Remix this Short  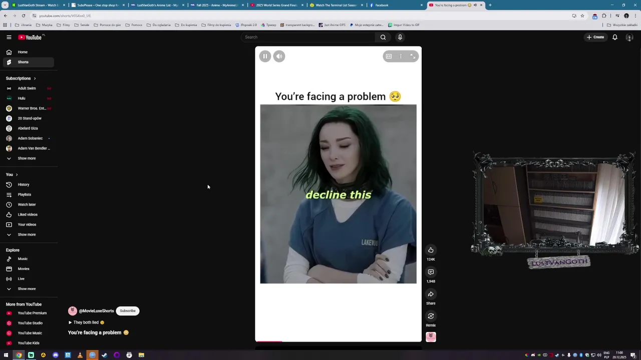[x=431, y=316]
